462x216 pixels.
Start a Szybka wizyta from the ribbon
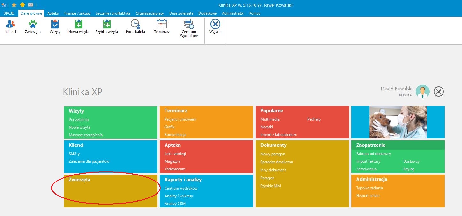107,26
